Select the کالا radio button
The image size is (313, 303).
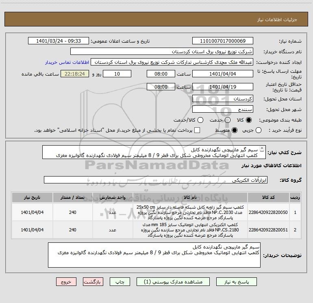click(249, 120)
